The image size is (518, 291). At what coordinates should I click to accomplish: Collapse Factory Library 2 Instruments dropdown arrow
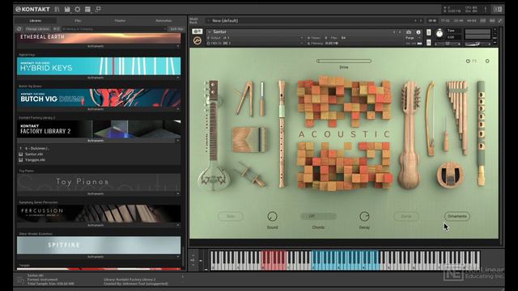click(178, 141)
